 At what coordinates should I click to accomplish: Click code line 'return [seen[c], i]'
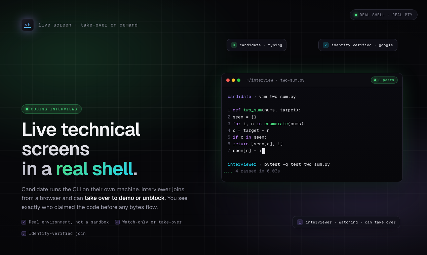[x=258, y=144]
